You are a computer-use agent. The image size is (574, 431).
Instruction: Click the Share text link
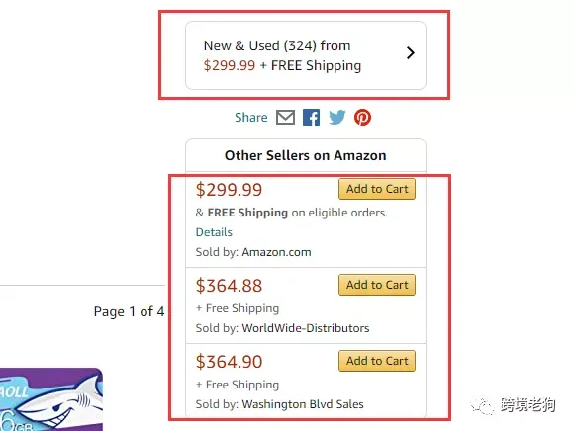(251, 118)
